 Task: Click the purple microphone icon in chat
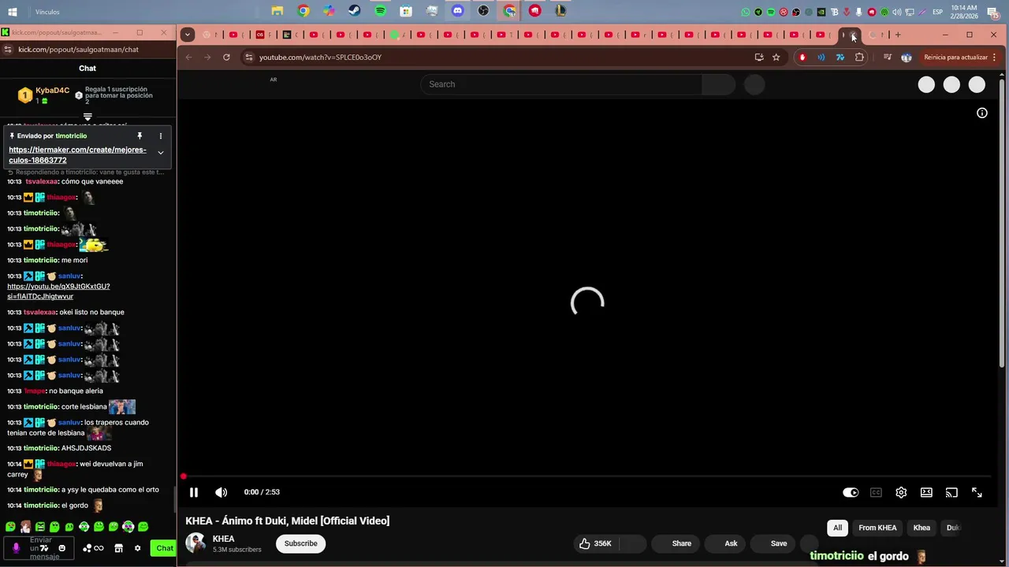coord(16,548)
